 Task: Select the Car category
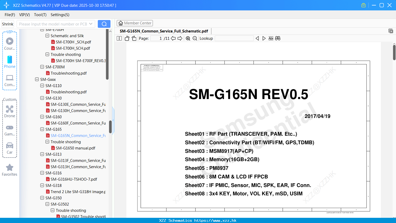pos(10,148)
